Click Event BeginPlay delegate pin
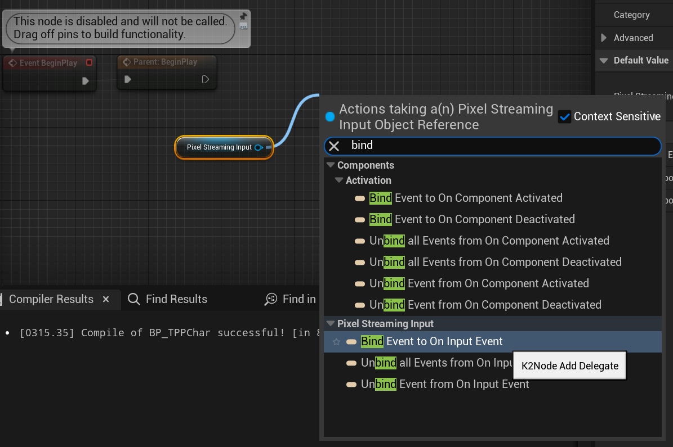The width and height of the screenshot is (673, 447). pos(90,62)
